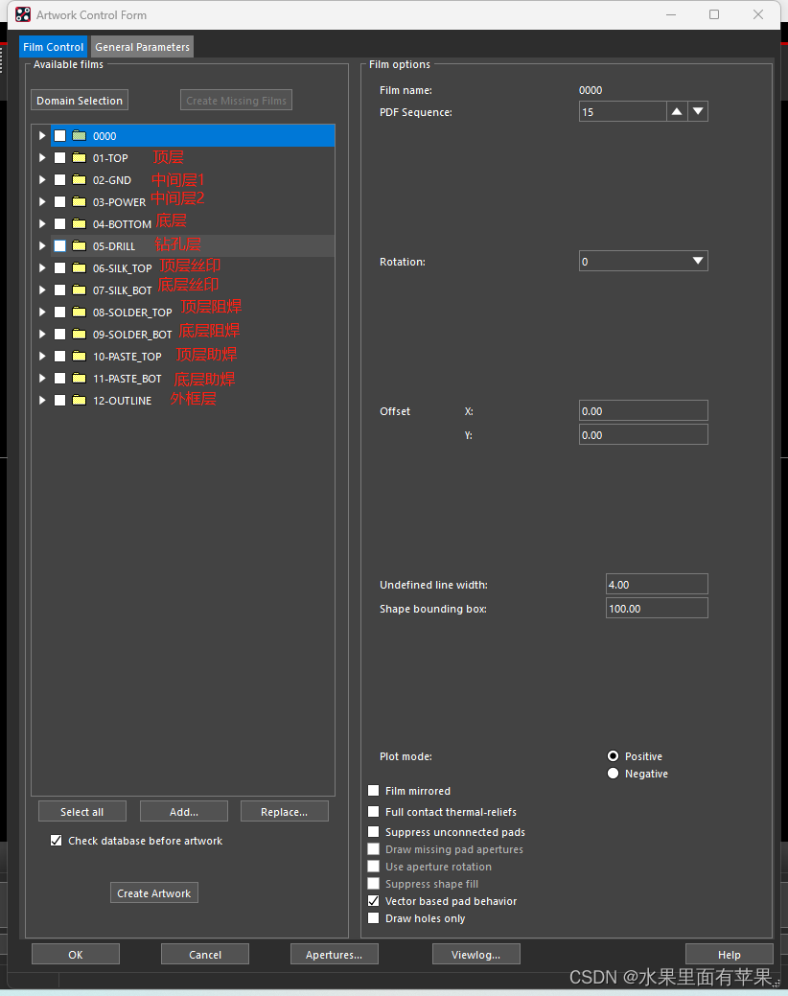Select Negative plot mode
Screen dimensions: 788x996
[614, 774]
